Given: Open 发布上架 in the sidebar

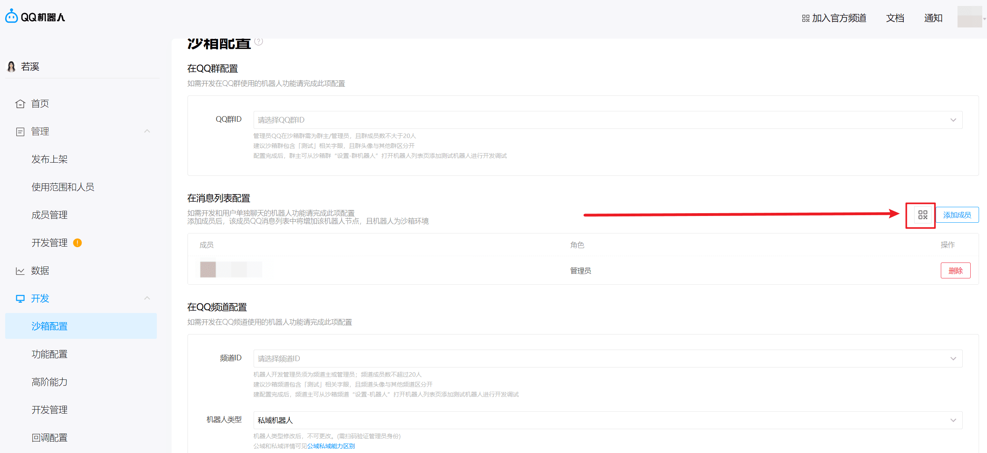Looking at the screenshot, I should 50,159.
